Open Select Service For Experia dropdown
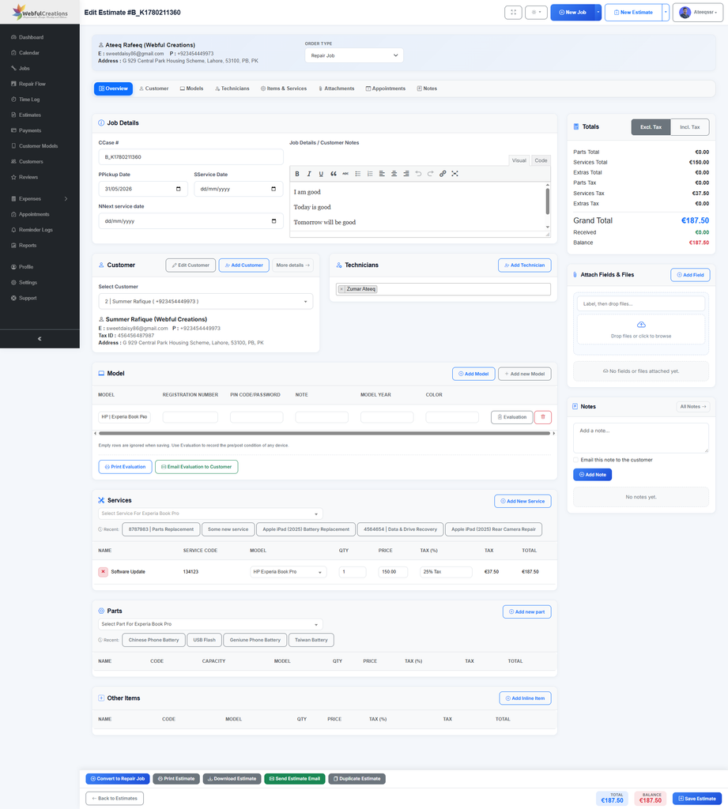The width and height of the screenshot is (728, 809). (x=210, y=514)
